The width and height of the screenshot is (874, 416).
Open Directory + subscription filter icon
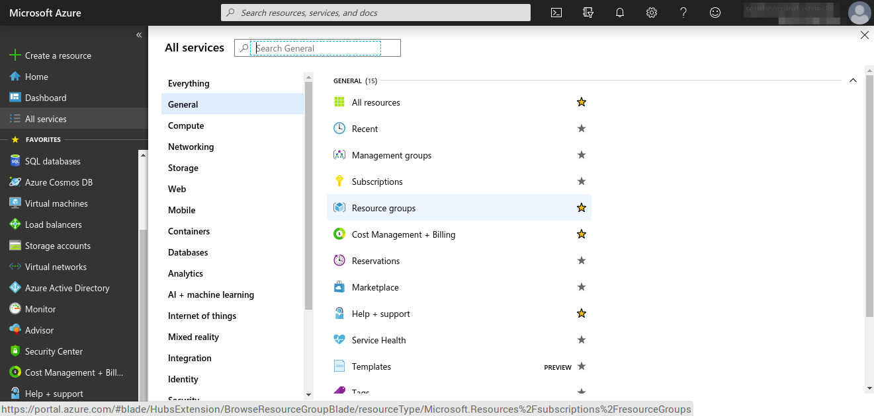click(588, 13)
